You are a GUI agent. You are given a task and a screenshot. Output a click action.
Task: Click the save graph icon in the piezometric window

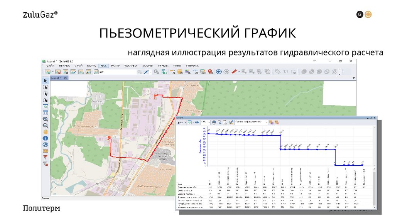click(x=272, y=123)
